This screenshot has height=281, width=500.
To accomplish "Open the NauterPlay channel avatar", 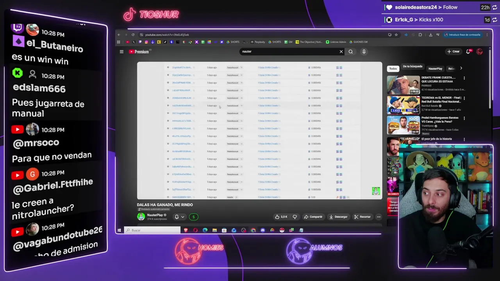I will click(x=141, y=217).
